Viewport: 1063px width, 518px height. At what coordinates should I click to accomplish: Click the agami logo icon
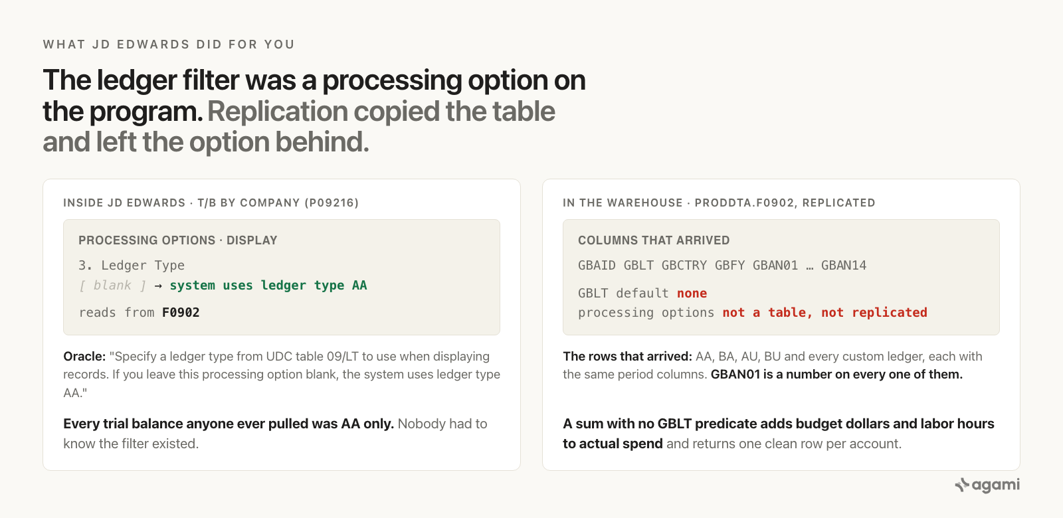click(x=962, y=485)
